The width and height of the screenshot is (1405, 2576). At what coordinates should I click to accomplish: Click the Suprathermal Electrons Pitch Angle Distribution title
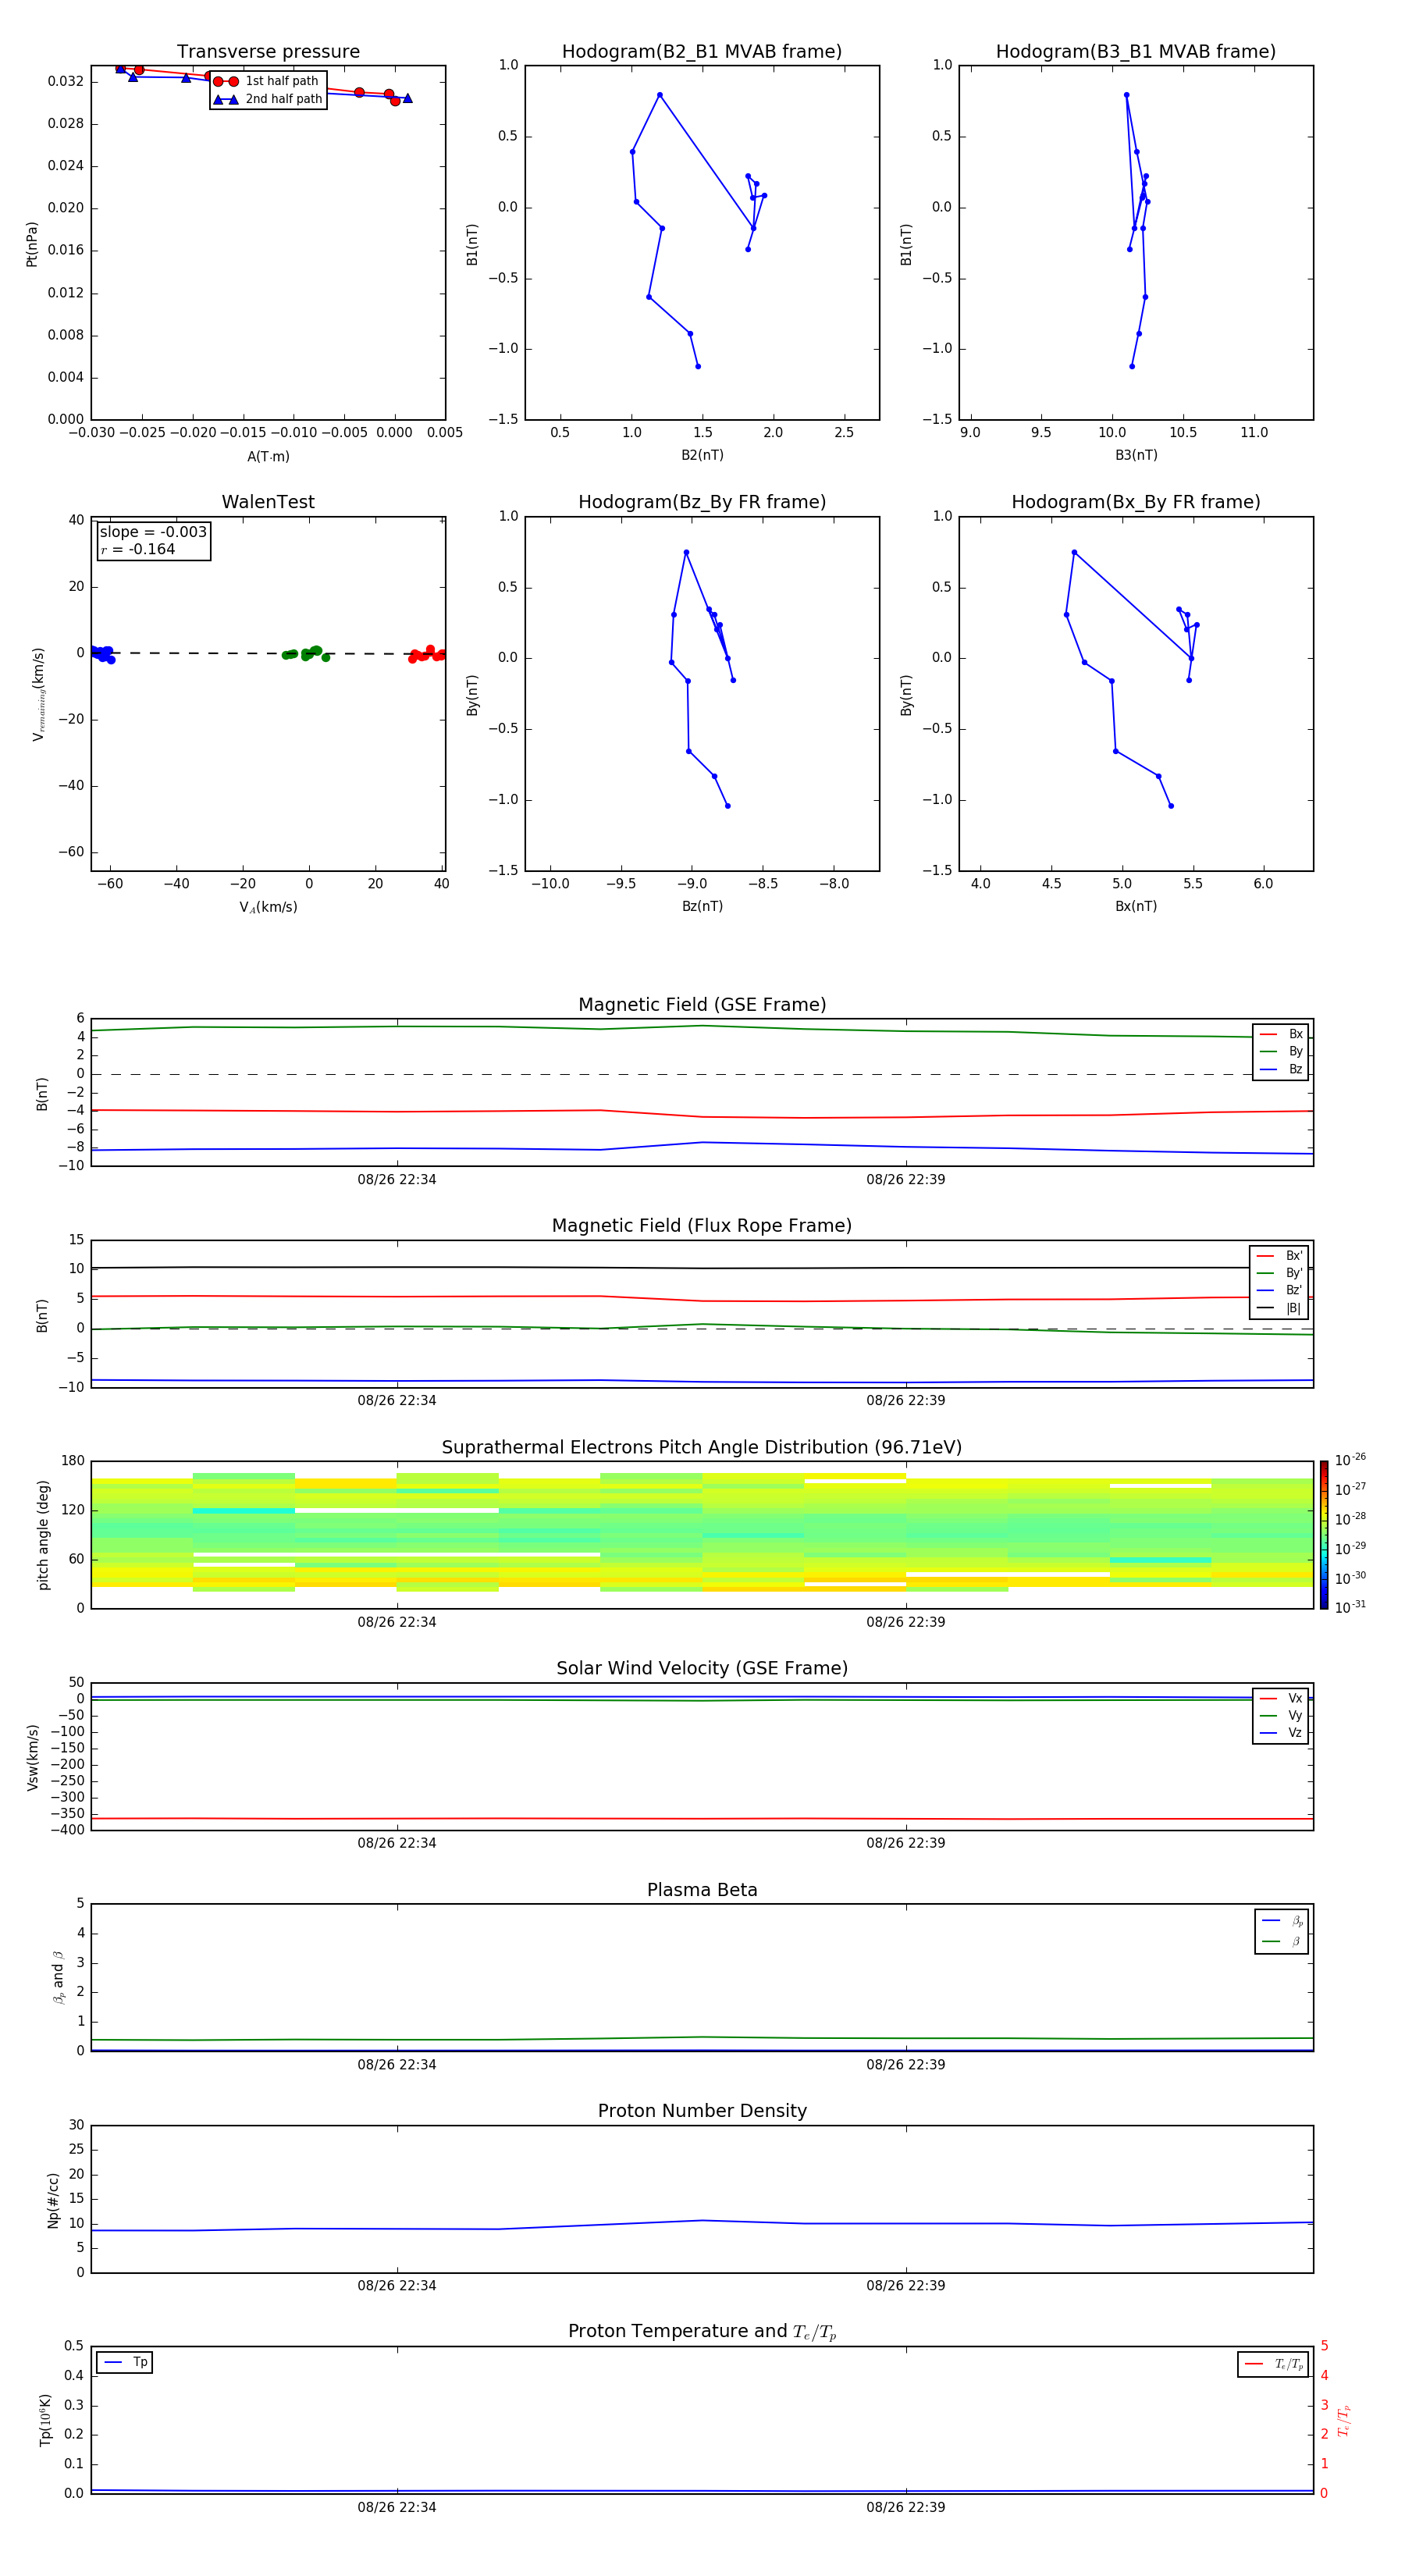702,1448
